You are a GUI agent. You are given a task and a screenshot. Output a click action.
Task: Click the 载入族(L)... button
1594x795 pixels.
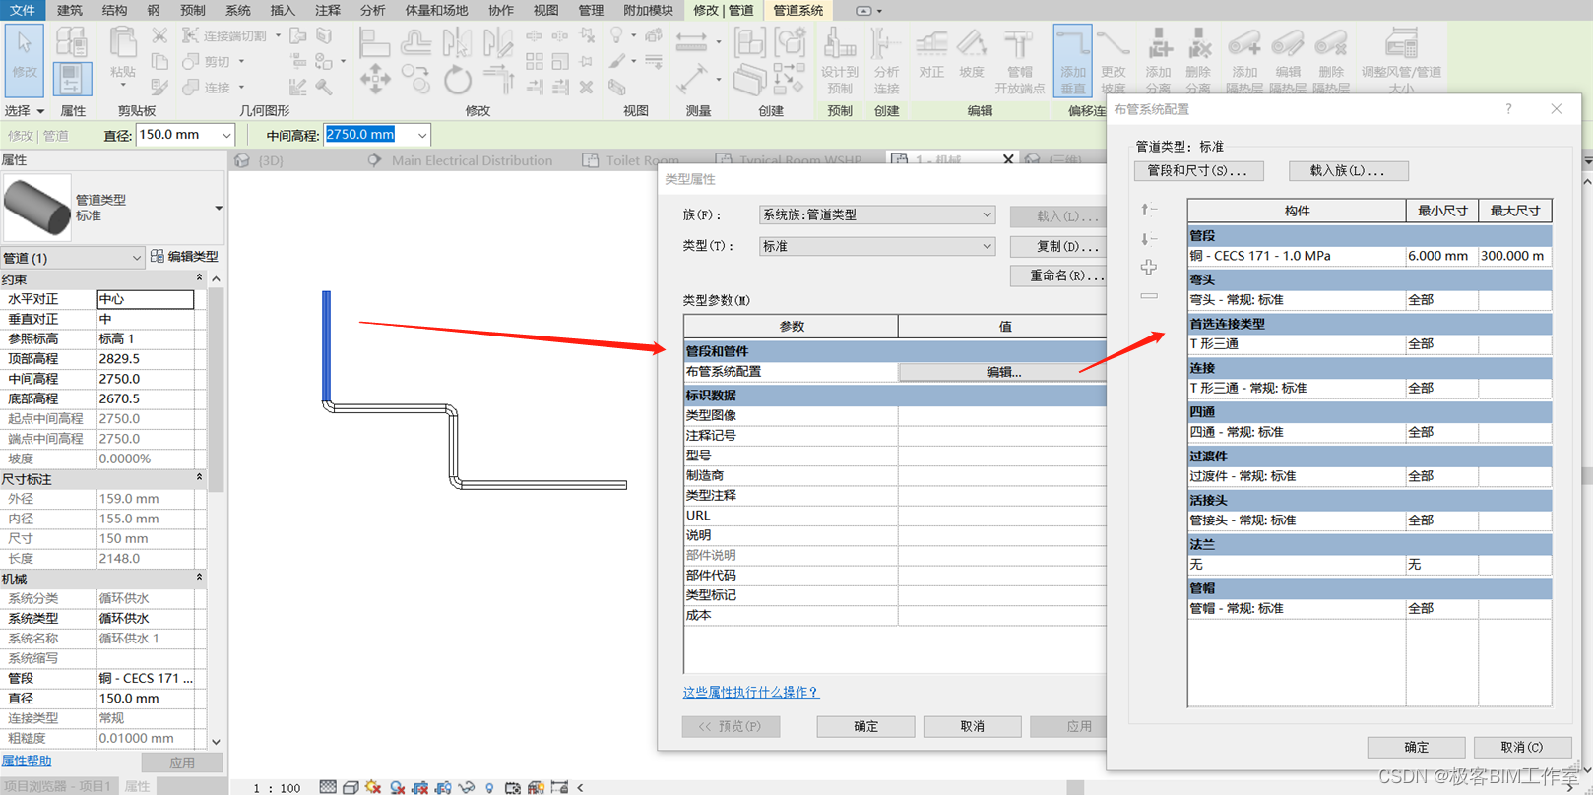(1348, 171)
